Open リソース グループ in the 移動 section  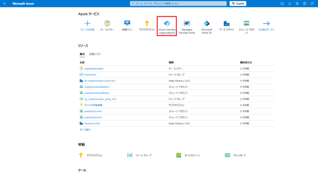[x=140, y=155]
